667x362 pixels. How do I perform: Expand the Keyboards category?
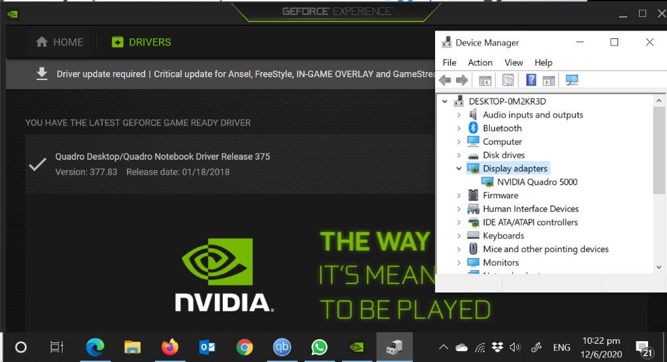[x=459, y=236]
